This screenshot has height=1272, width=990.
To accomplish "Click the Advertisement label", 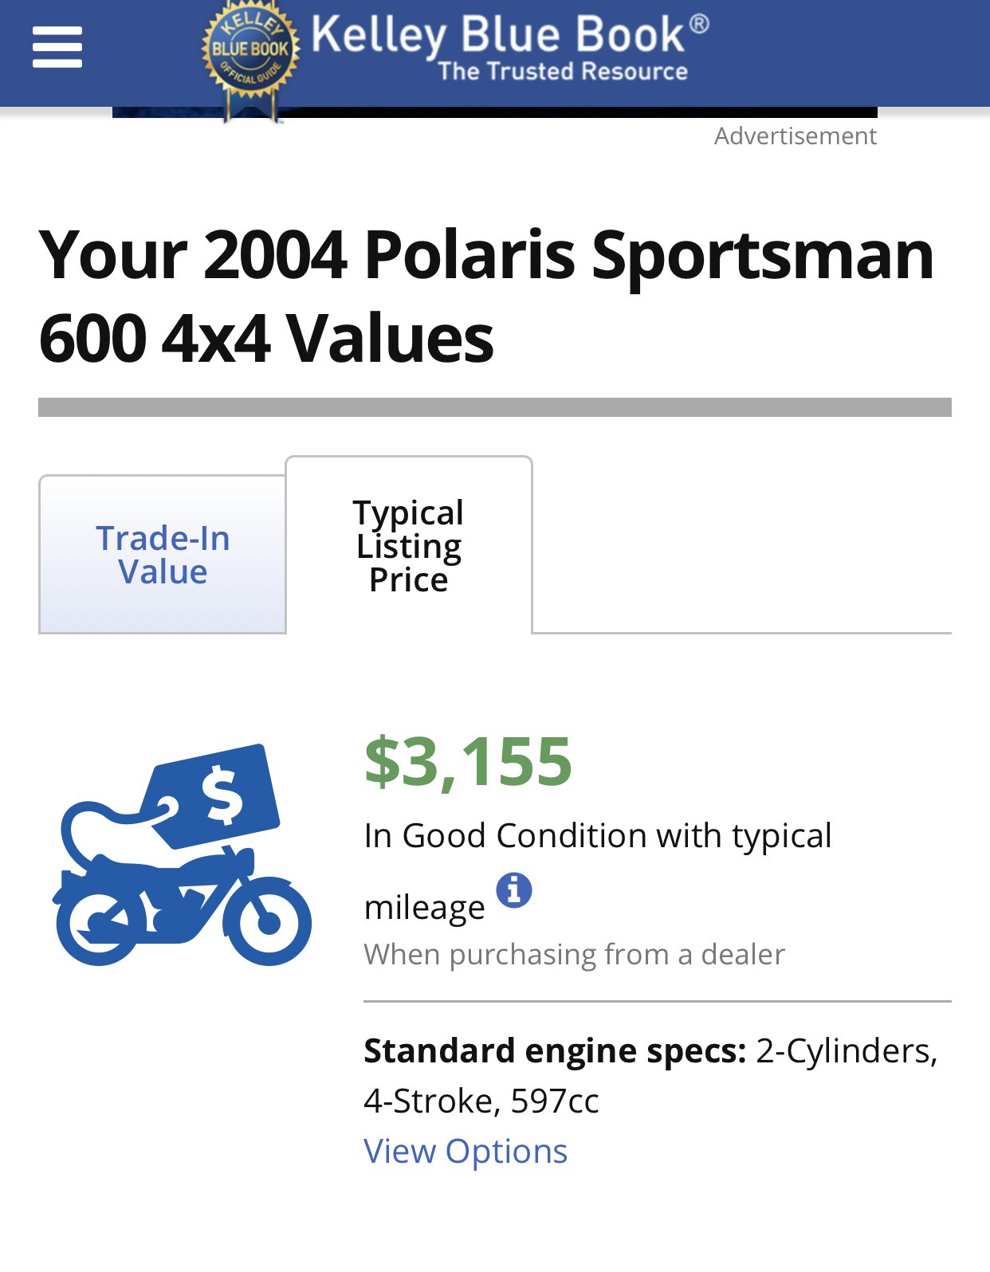I will pos(796,136).
